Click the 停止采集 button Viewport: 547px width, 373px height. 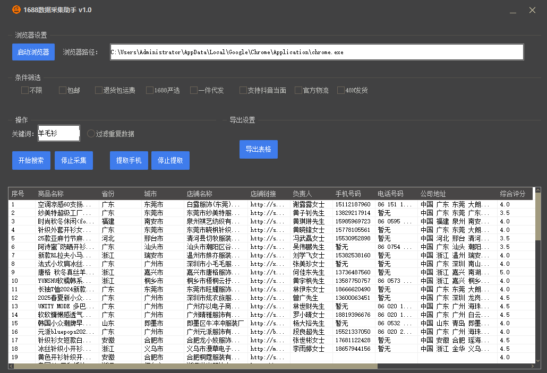[73, 160]
